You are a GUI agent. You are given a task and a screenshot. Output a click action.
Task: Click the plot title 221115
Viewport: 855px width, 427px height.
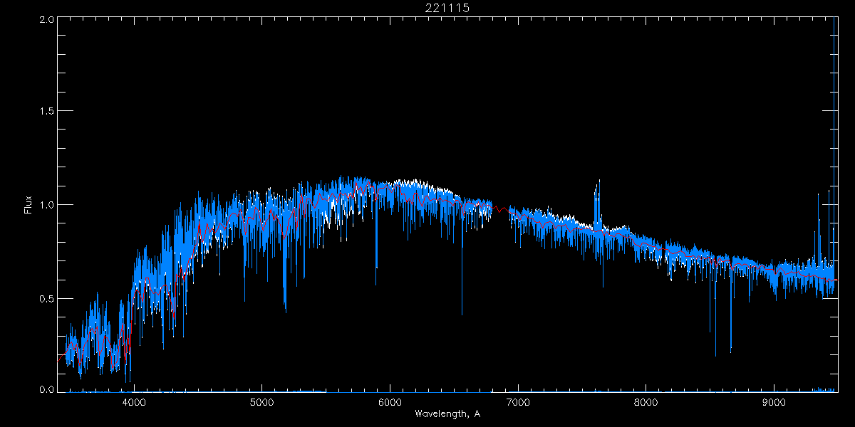pos(448,8)
